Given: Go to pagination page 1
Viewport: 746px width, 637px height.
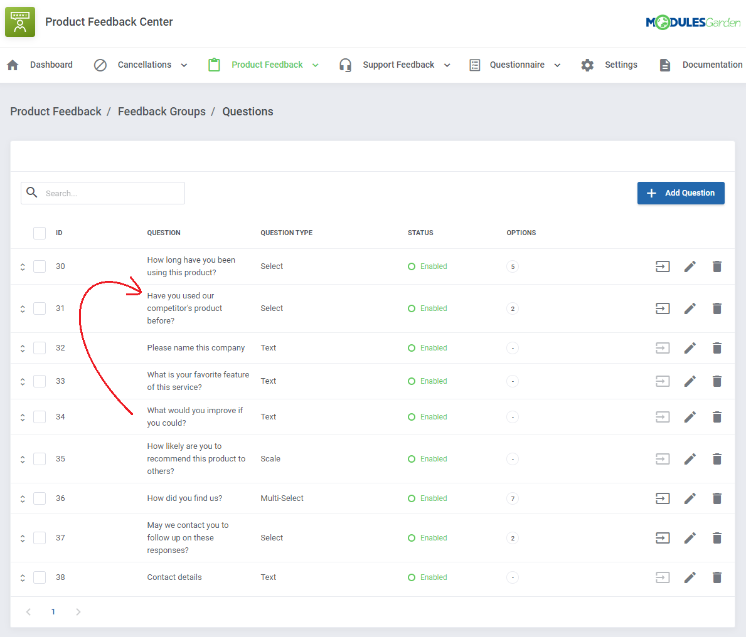Looking at the screenshot, I should coord(53,612).
